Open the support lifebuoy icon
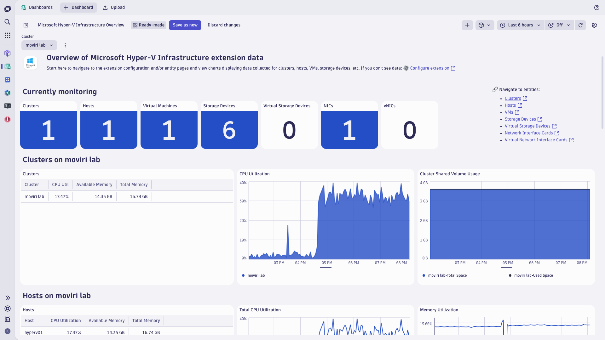The image size is (605, 340). click(x=8, y=309)
